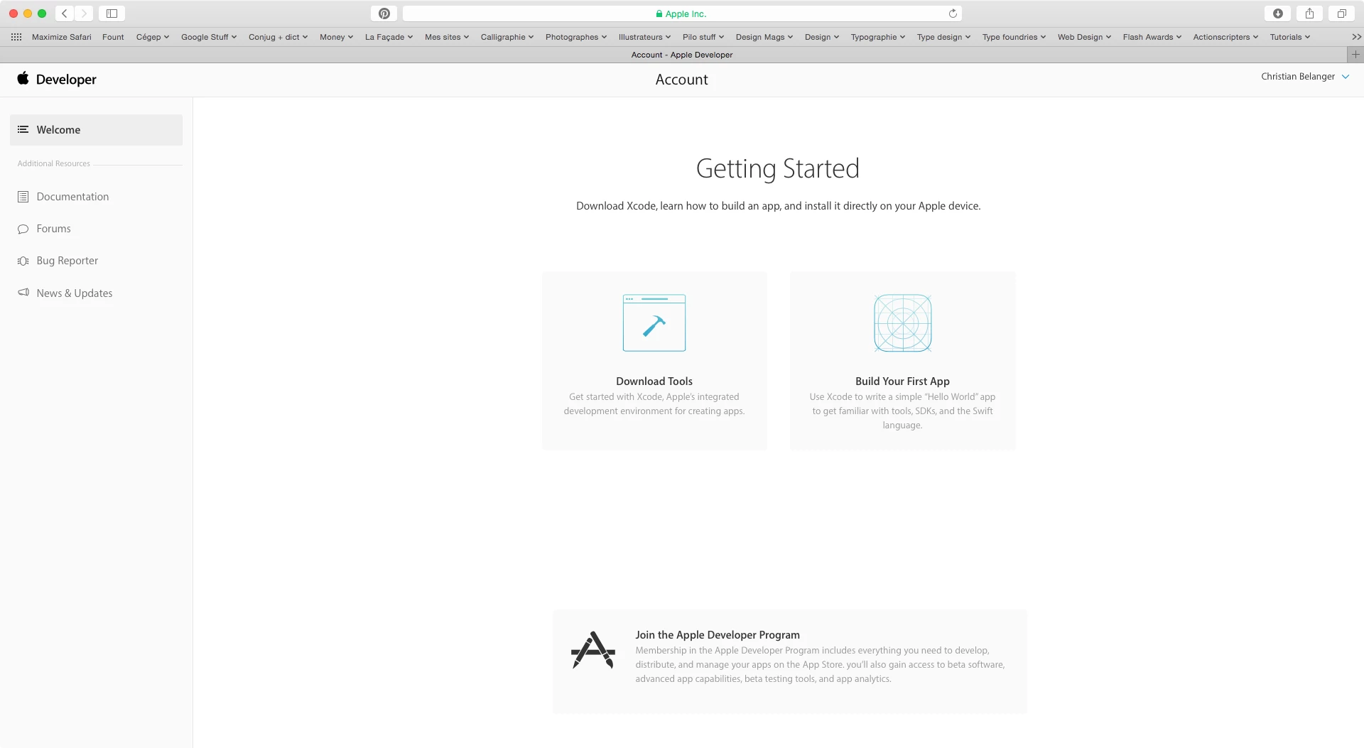Expand the Web Design bookmarks folder
Image resolution: width=1364 pixels, height=748 pixels.
tap(1084, 37)
